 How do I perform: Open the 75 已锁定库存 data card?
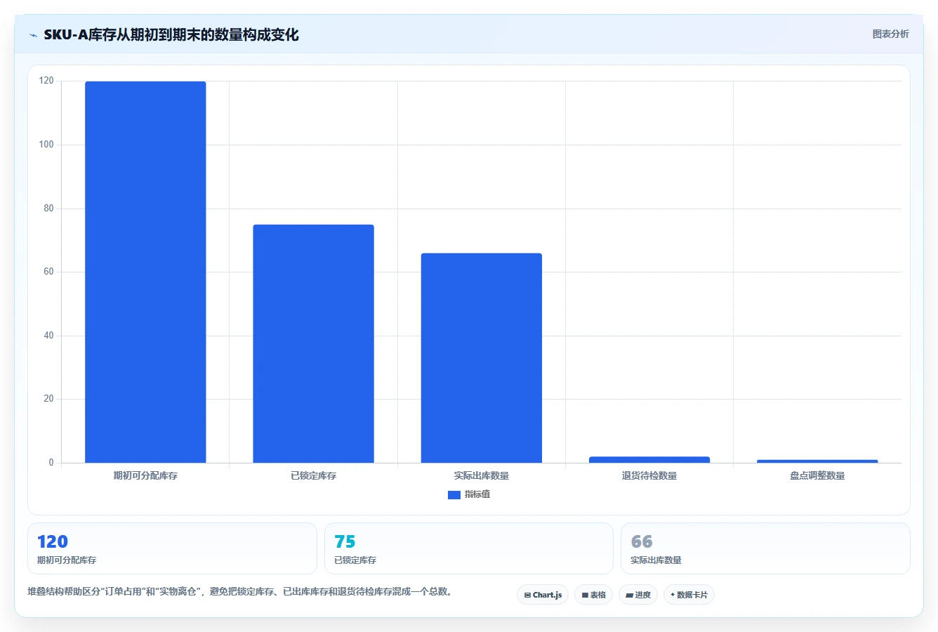point(469,548)
